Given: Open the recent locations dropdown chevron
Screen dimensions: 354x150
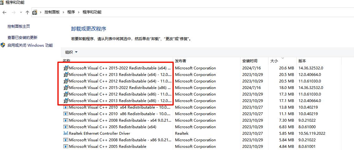Looking at the screenshot, I should point(21,12).
